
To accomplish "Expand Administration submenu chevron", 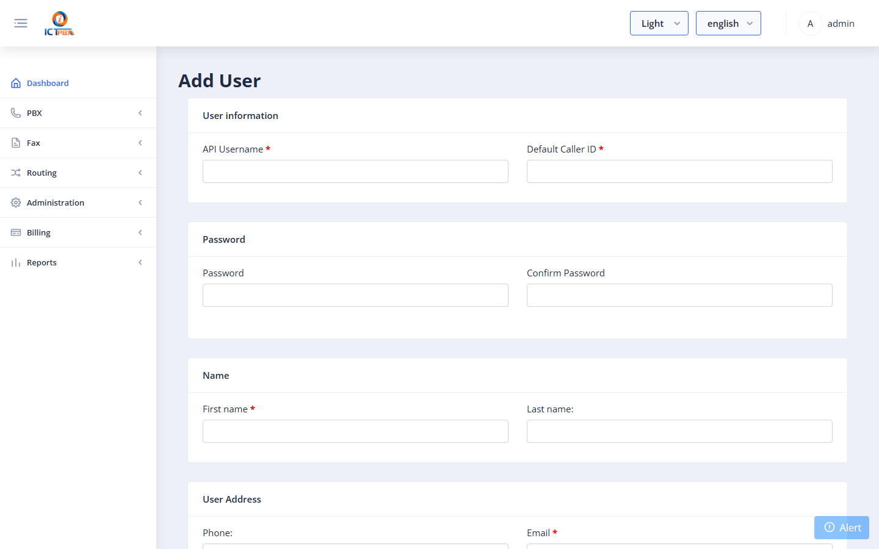I will click(140, 203).
